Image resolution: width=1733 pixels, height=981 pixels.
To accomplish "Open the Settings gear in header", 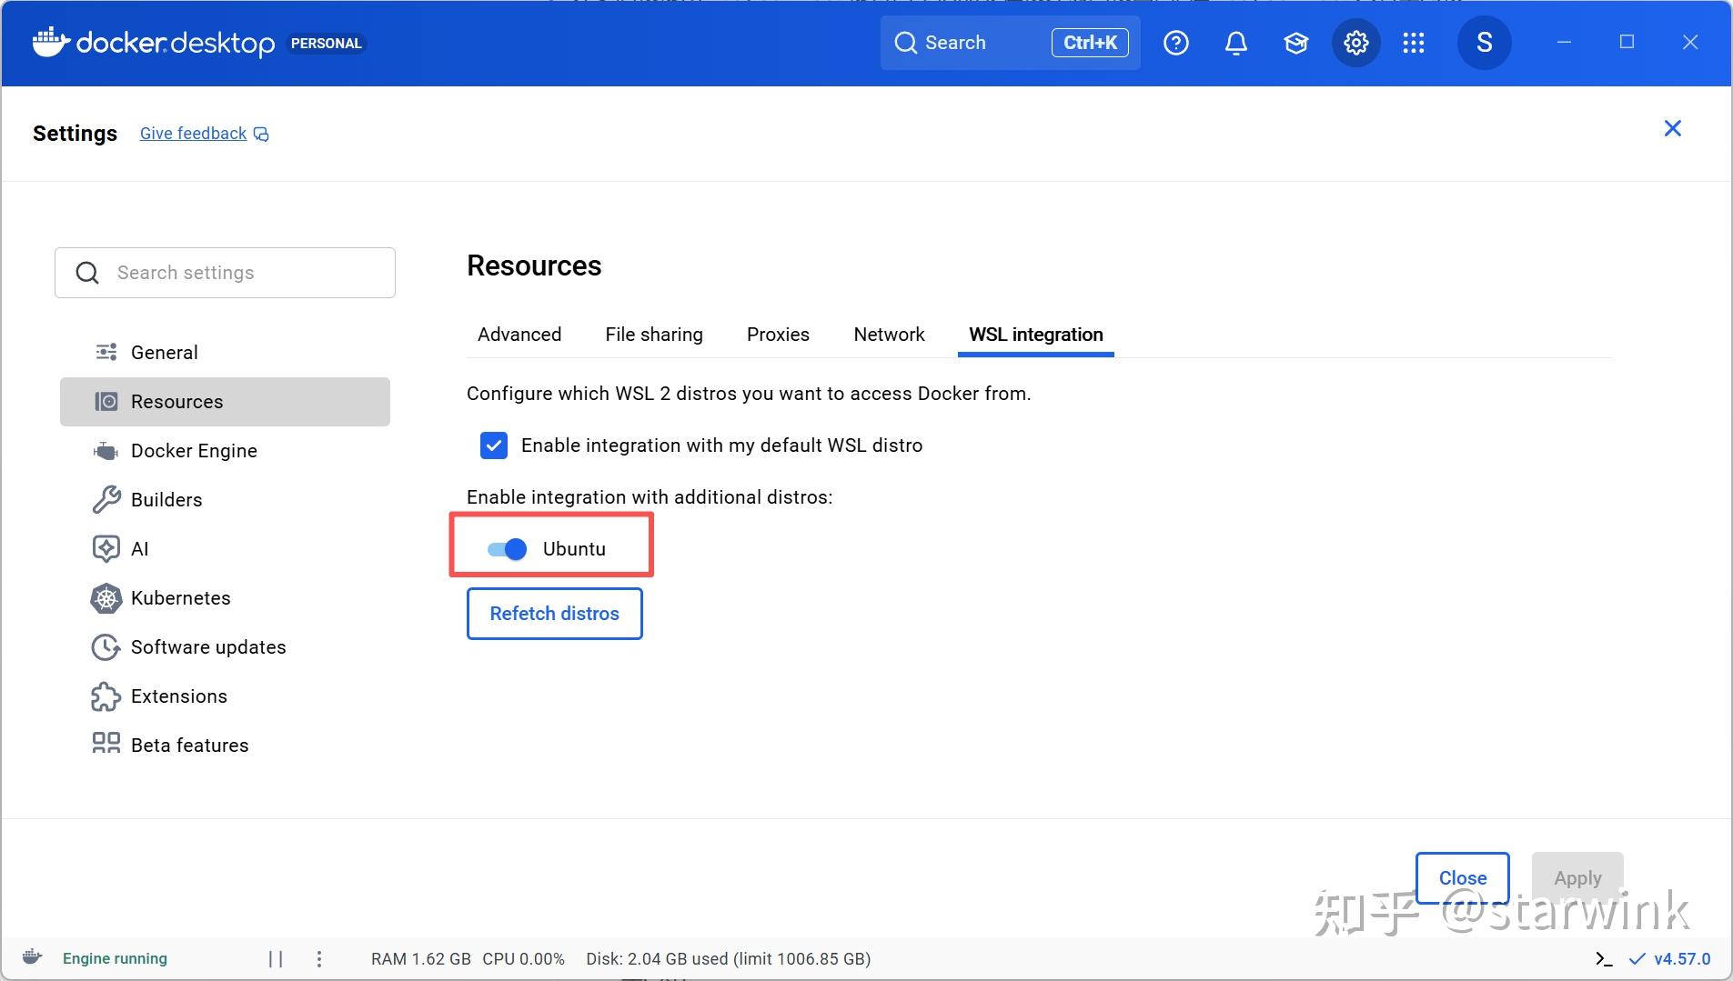I will (1355, 43).
